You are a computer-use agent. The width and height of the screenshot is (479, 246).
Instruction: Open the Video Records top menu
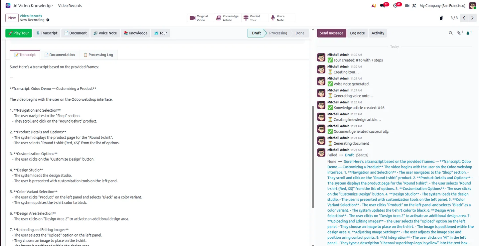(x=70, y=6)
